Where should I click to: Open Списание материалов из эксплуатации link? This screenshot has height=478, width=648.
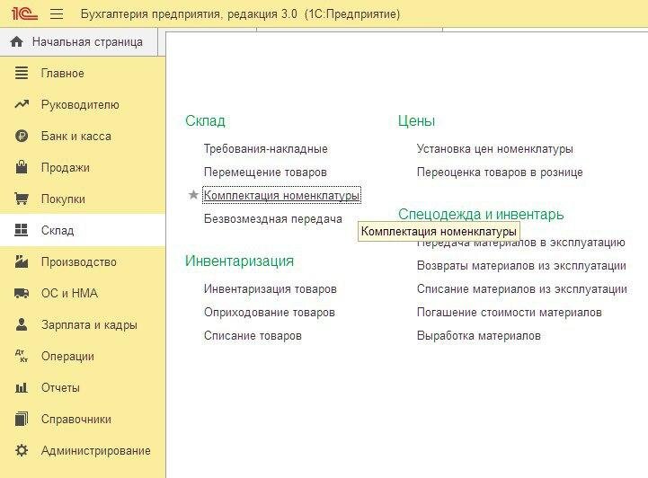[522, 288]
